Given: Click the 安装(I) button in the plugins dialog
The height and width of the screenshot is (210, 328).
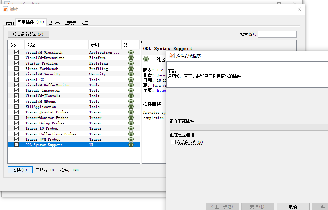Looking at the screenshot, I should point(20,170).
